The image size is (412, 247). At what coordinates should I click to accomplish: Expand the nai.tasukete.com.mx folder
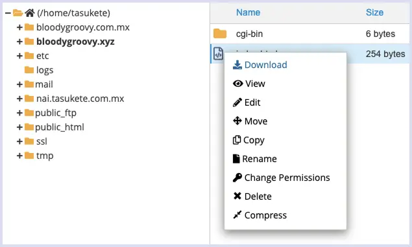pos(19,99)
